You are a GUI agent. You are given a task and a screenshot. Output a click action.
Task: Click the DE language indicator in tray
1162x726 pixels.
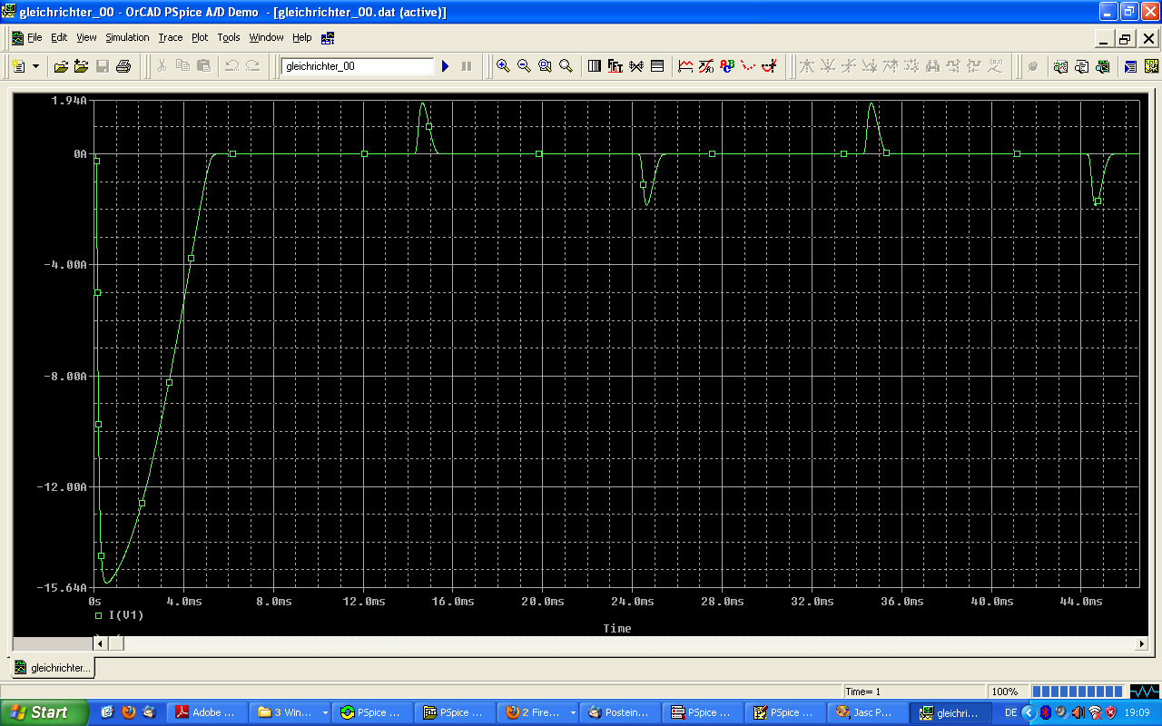1010,712
